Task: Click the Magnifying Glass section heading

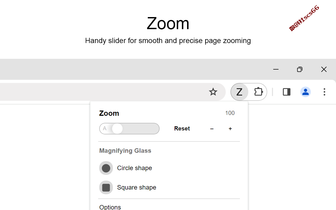Action: [x=125, y=151]
